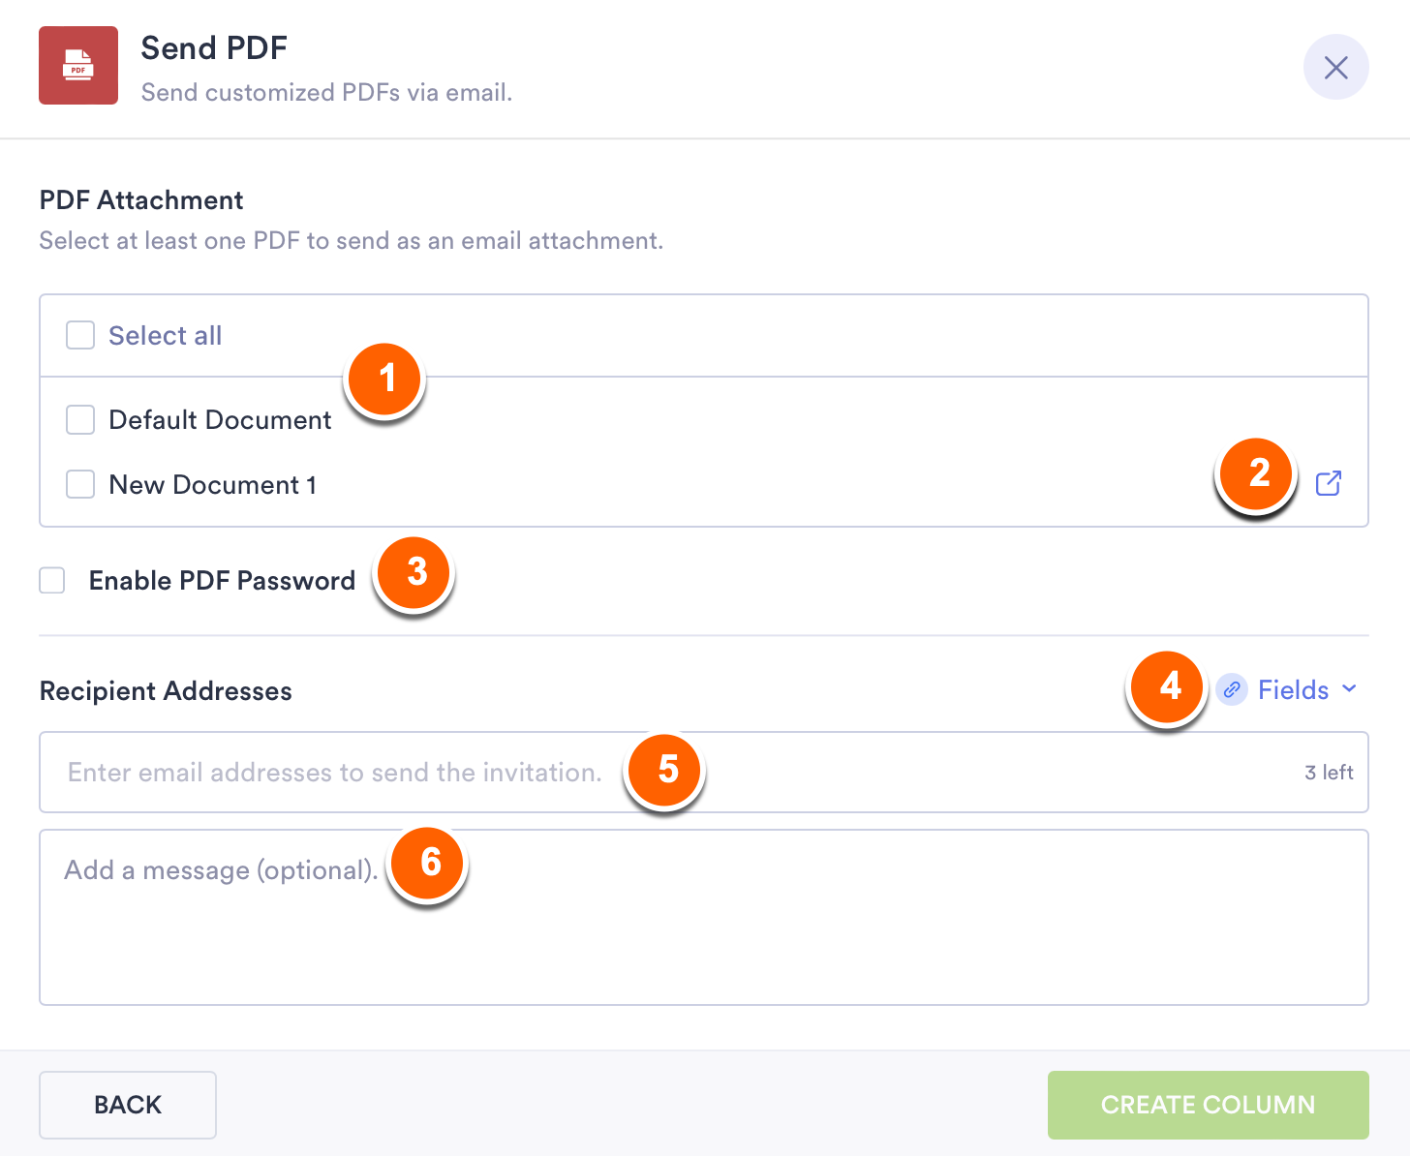Image resolution: width=1410 pixels, height=1156 pixels.
Task: Select orange badge number 5
Action: tap(666, 770)
